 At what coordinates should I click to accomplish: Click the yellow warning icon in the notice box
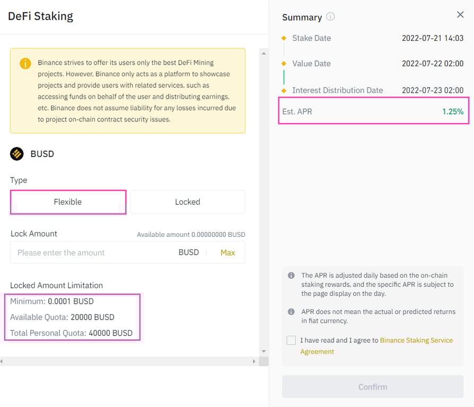(x=25, y=64)
